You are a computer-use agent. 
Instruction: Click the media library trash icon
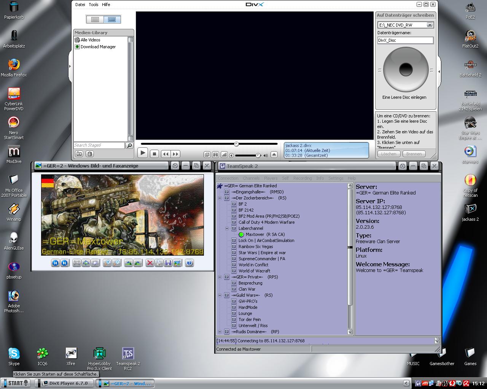pyautogui.click(x=89, y=154)
